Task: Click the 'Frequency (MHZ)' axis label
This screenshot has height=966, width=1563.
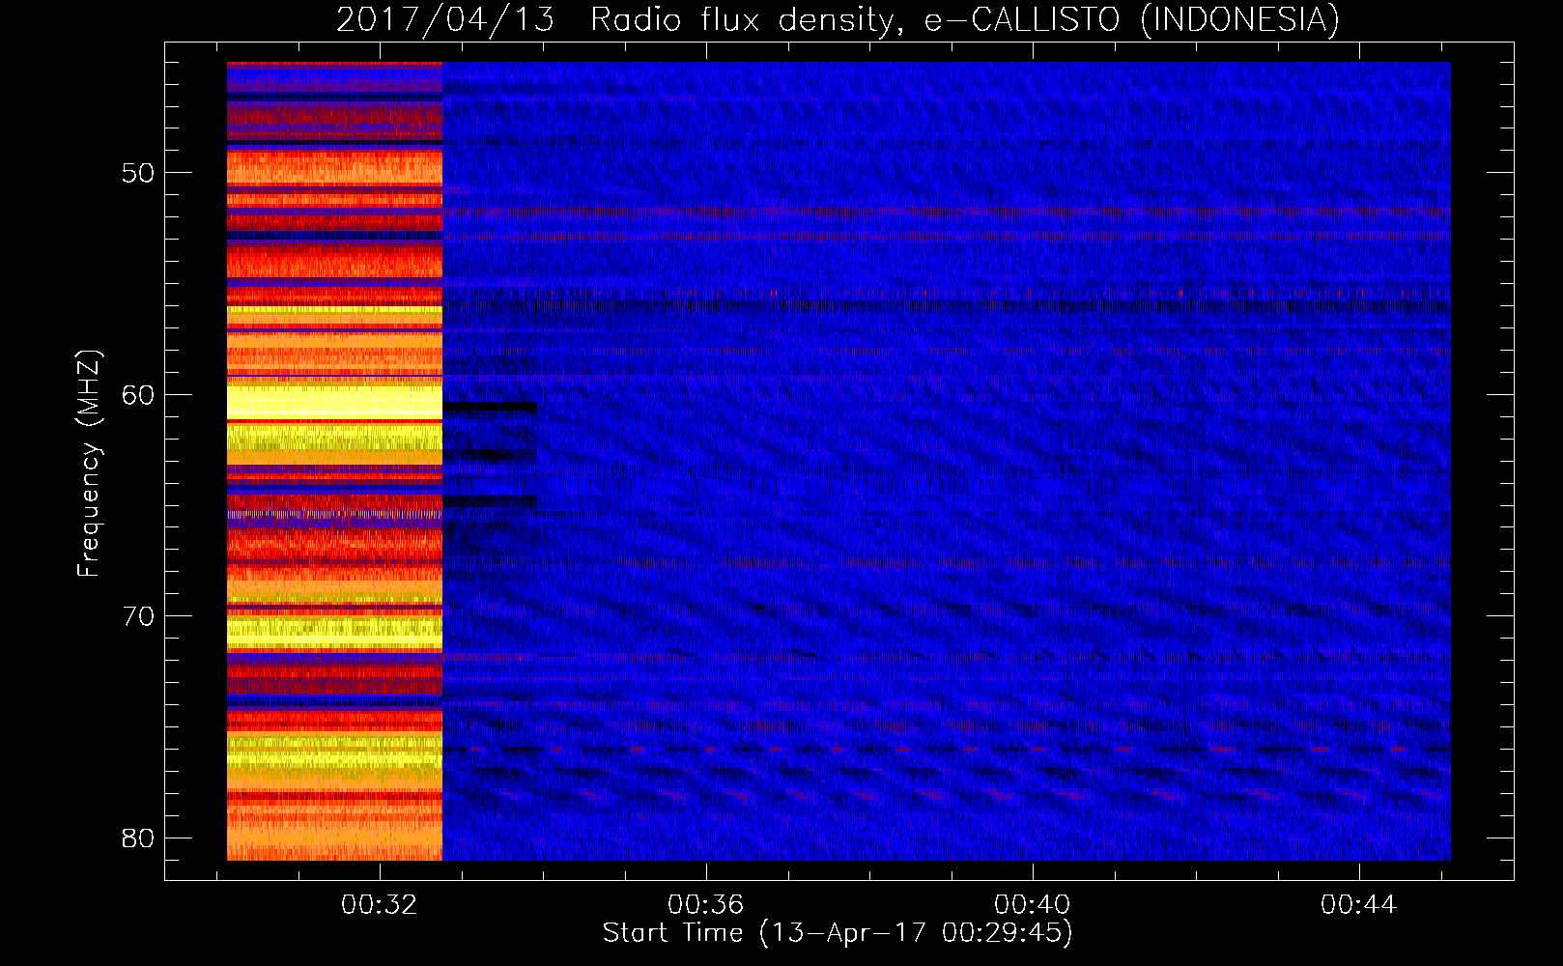Action: [89, 464]
